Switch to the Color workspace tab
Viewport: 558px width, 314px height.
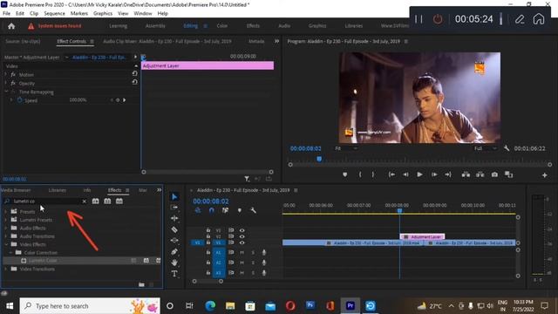(x=222, y=26)
